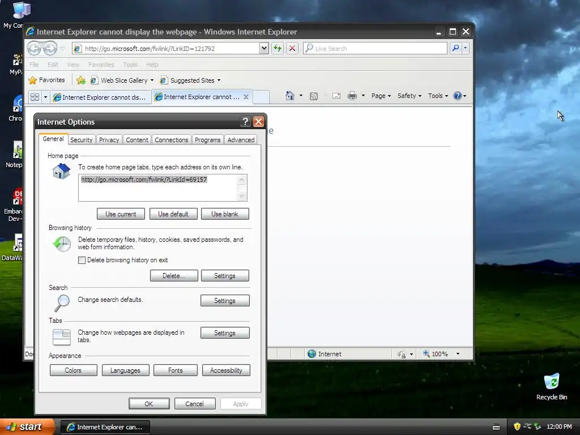
Task: Click the Forward navigation arrow
Action: [x=50, y=48]
